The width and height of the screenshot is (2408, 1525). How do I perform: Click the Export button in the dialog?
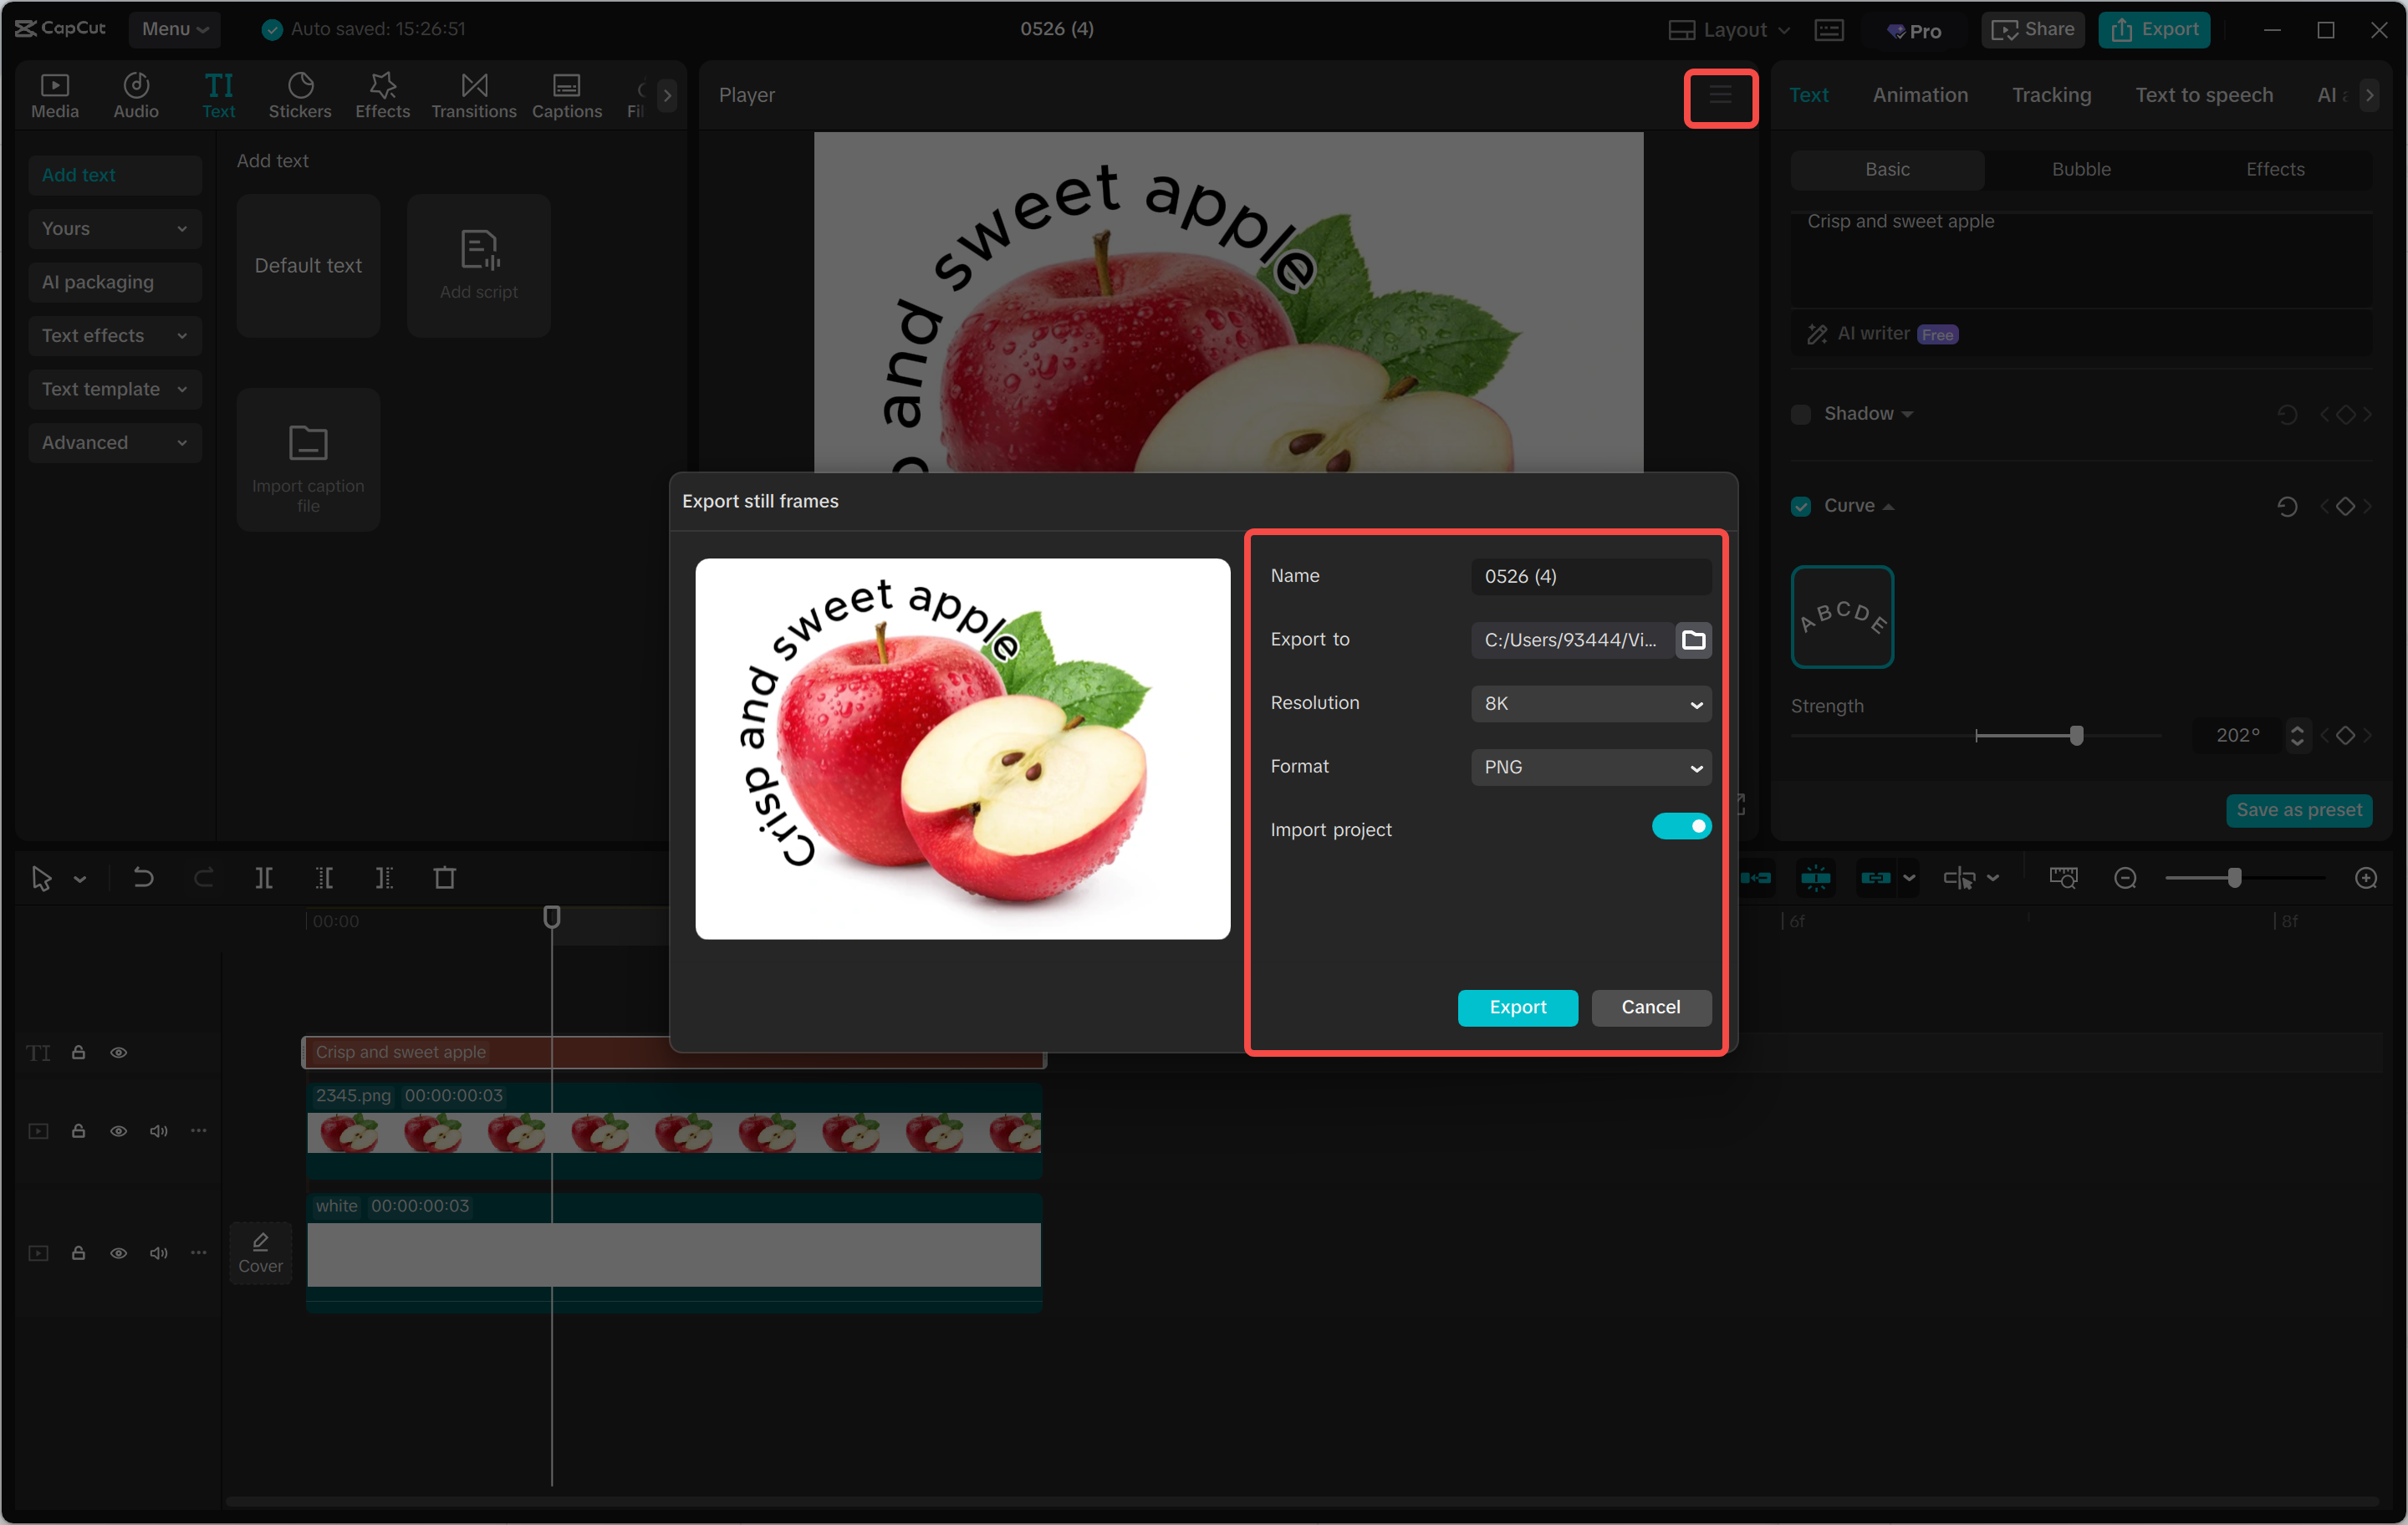1517,1007
